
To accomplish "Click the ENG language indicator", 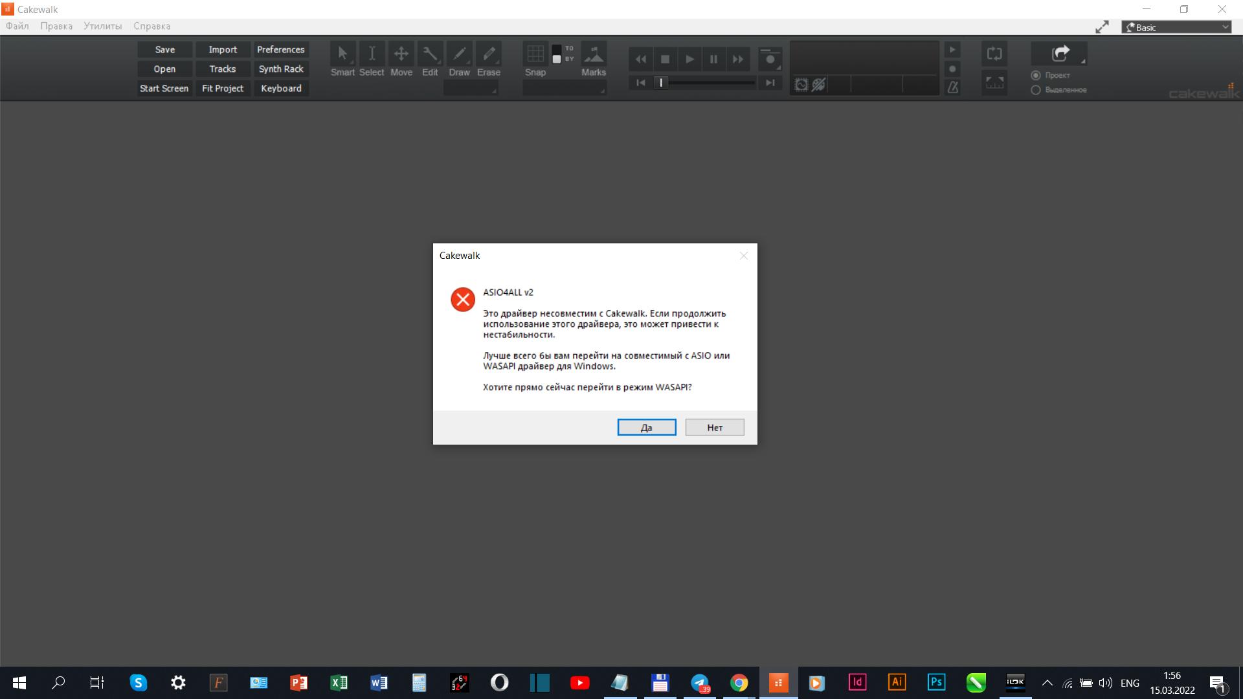I will pyautogui.click(x=1130, y=683).
